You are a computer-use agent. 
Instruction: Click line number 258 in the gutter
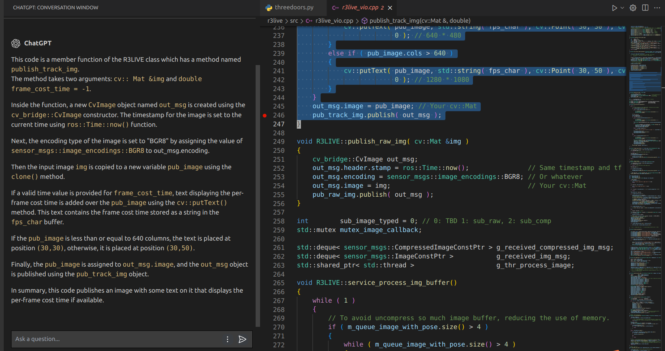[279, 221]
